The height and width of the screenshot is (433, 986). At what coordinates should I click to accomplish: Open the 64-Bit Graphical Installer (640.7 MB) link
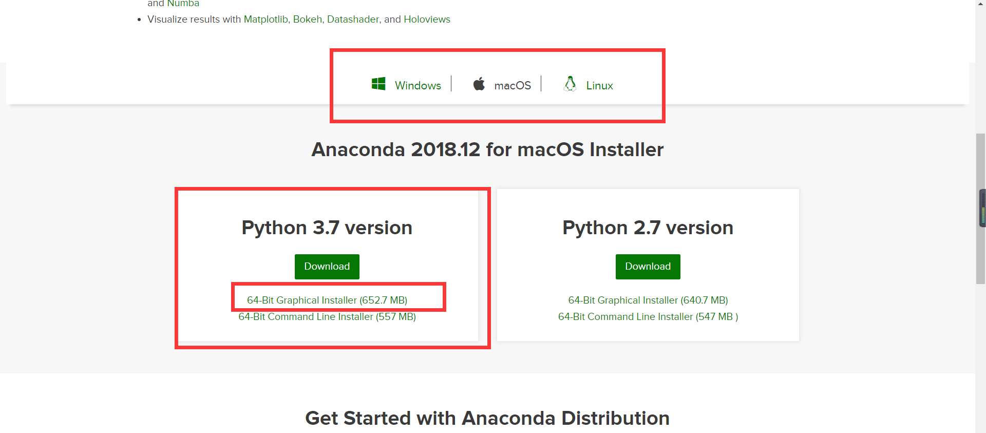pyautogui.click(x=648, y=300)
